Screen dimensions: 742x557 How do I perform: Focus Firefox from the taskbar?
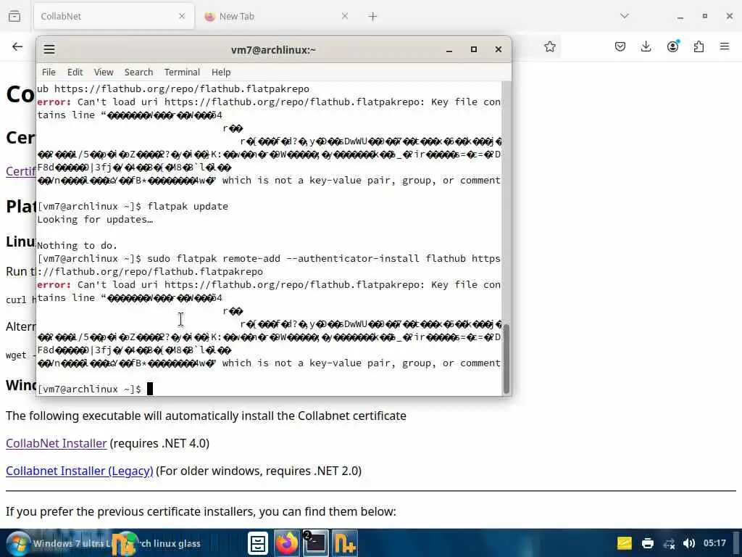[x=287, y=543]
